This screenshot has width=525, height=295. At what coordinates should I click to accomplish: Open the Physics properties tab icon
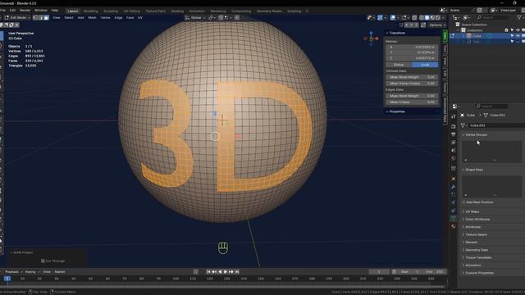[454, 202]
